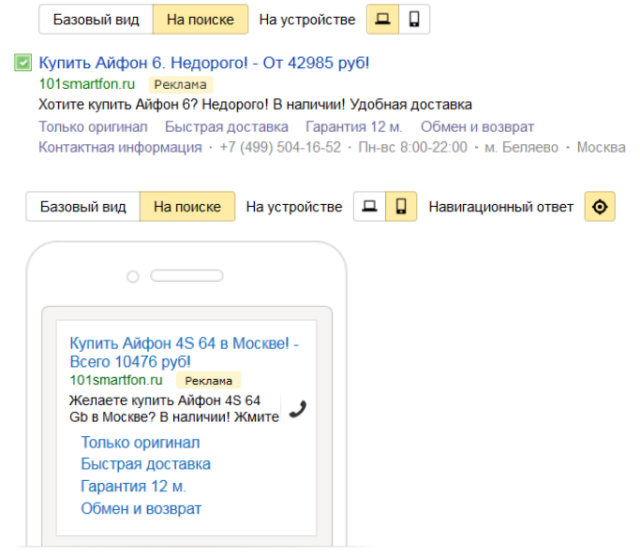
Task: Click desktop ad description Хотите купить Айфон 6?
Action: coord(255,105)
